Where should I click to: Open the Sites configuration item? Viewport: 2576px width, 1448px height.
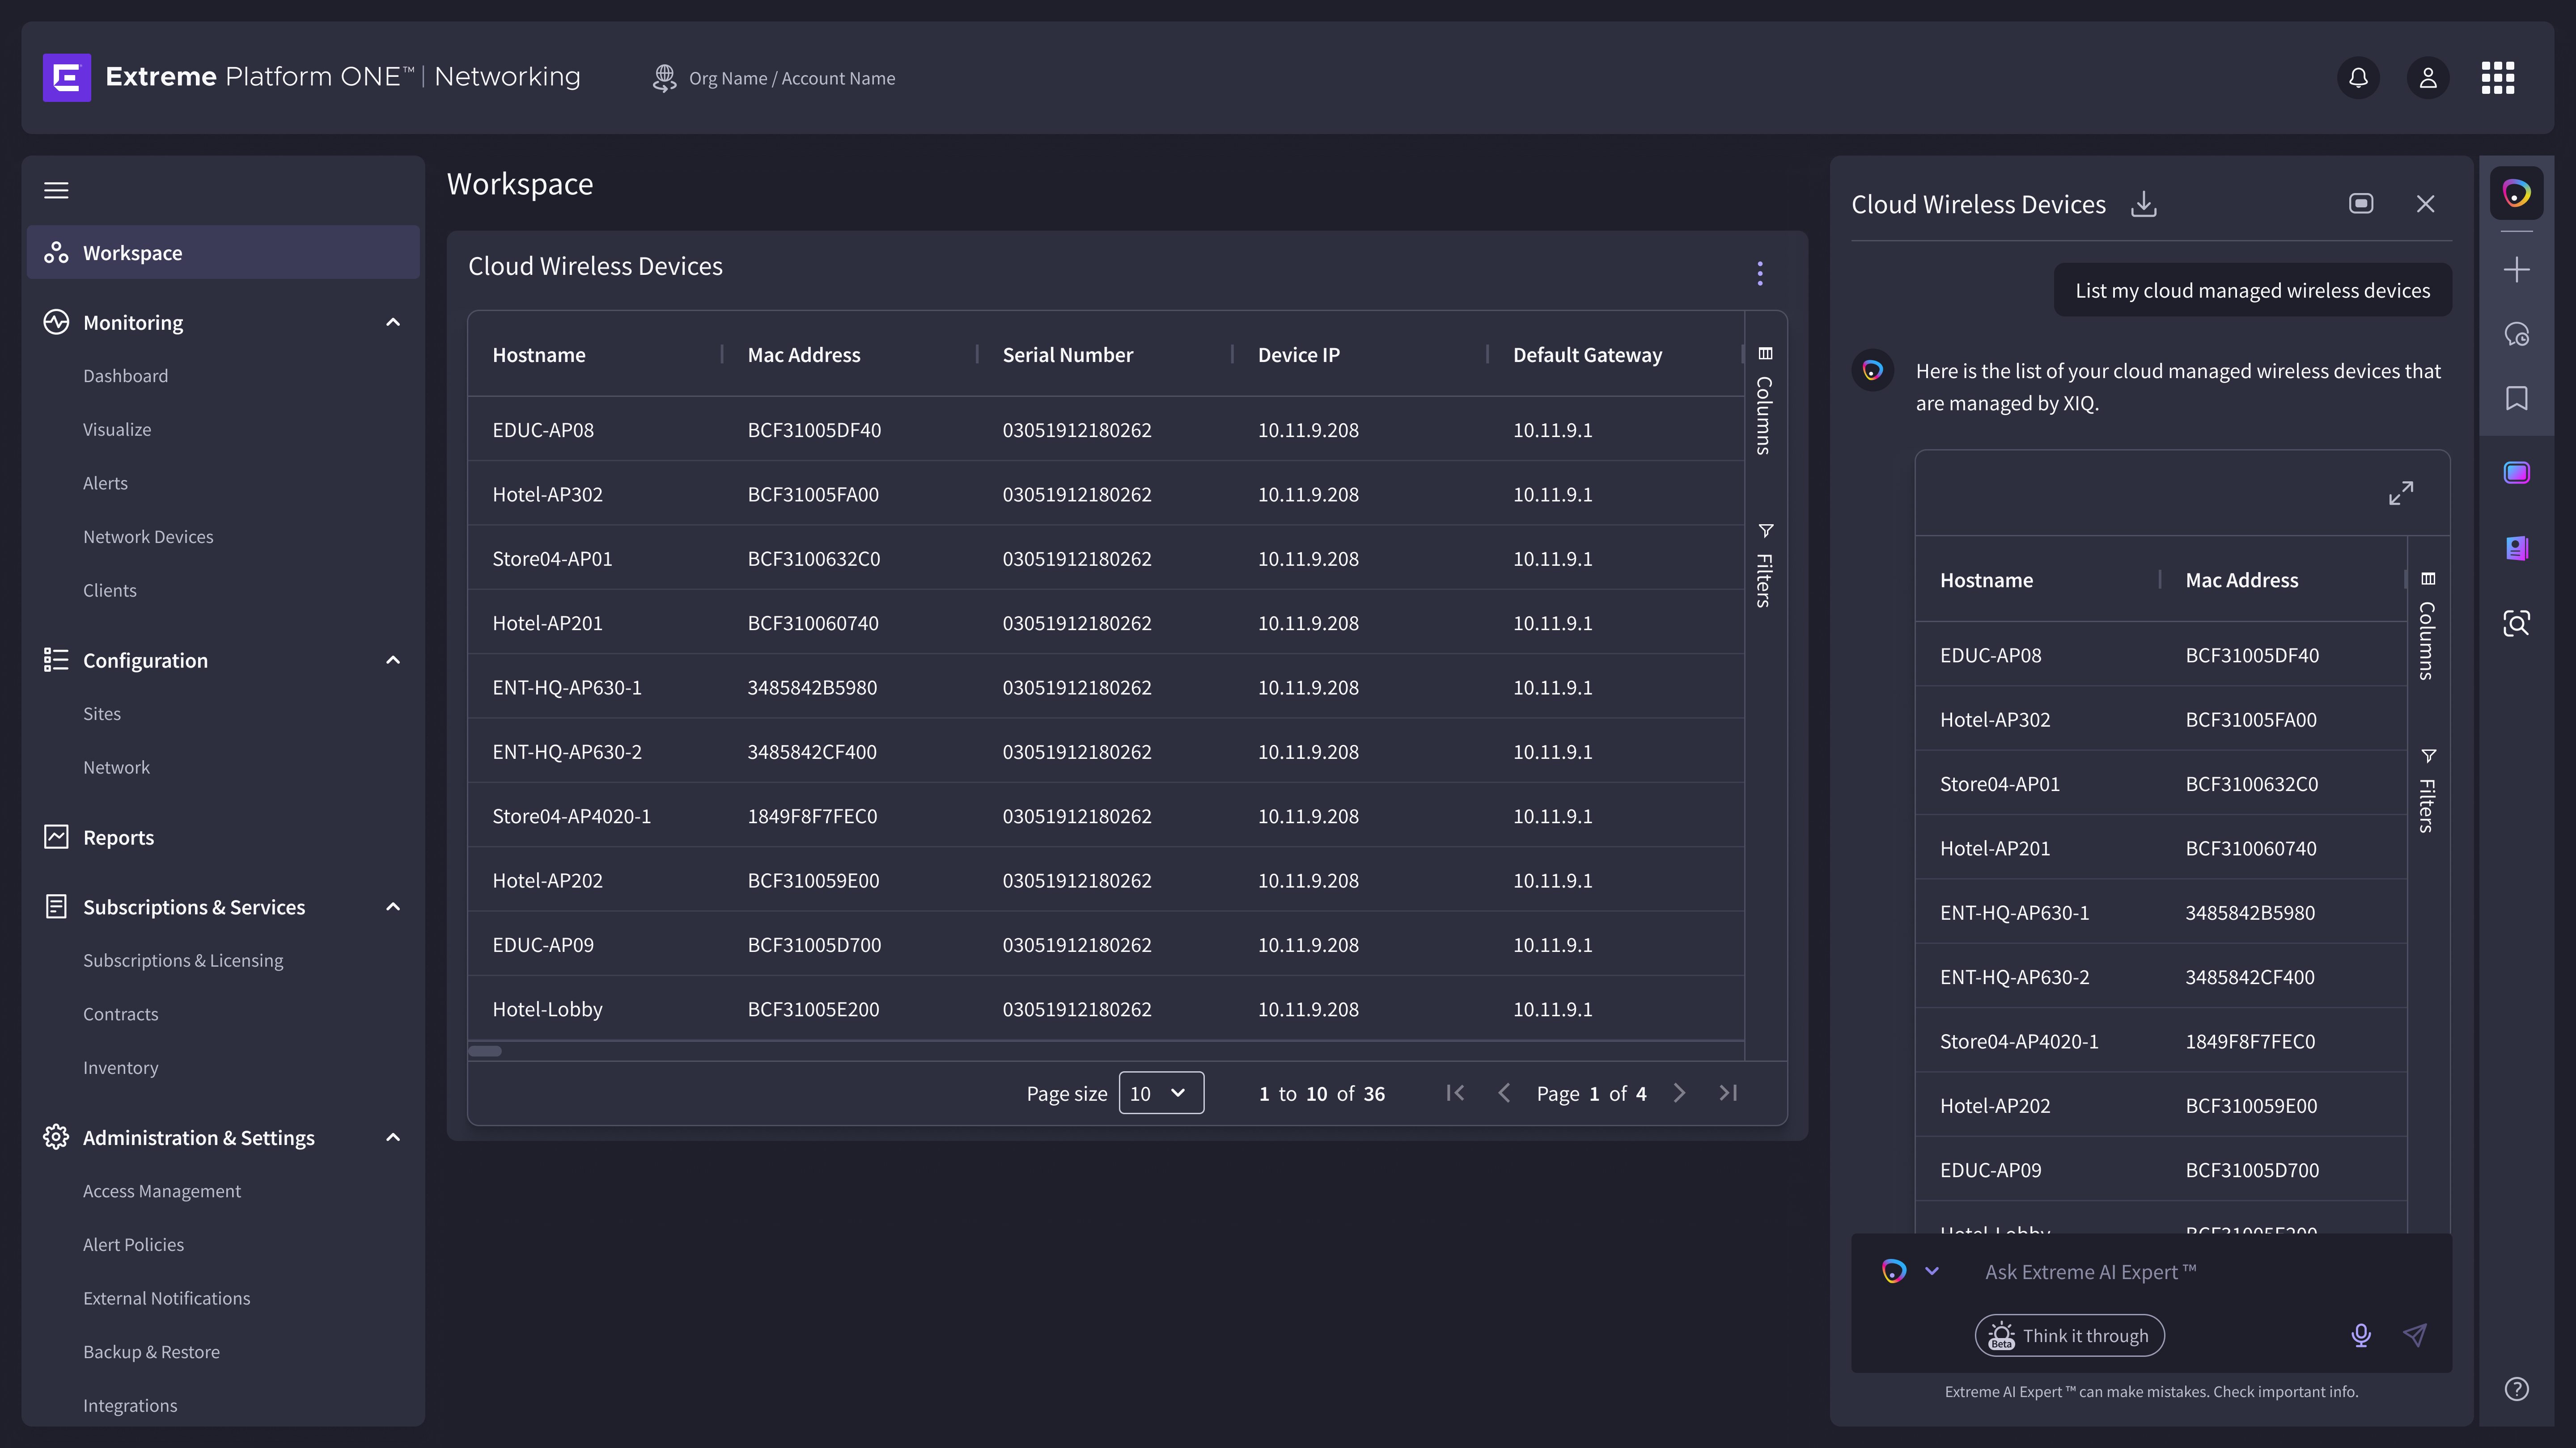click(x=101, y=714)
